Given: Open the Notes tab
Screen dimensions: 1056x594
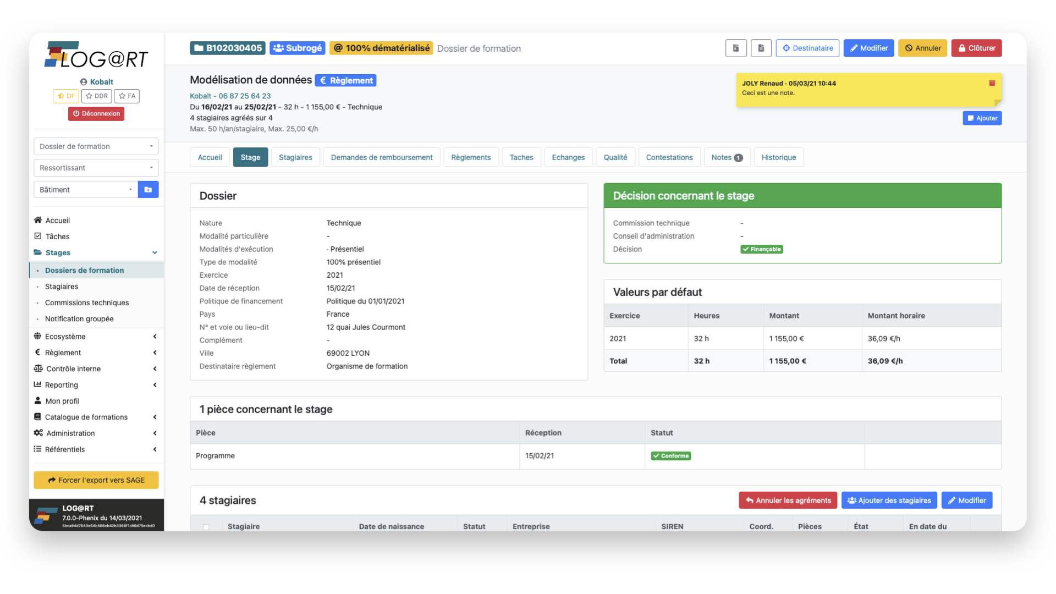Looking at the screenshot, I should (726, 157).
